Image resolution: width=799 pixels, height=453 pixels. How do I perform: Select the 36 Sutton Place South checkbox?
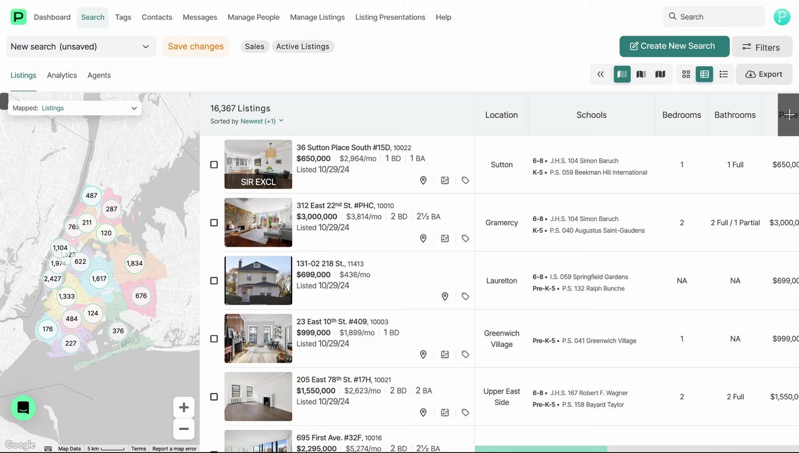214,165
